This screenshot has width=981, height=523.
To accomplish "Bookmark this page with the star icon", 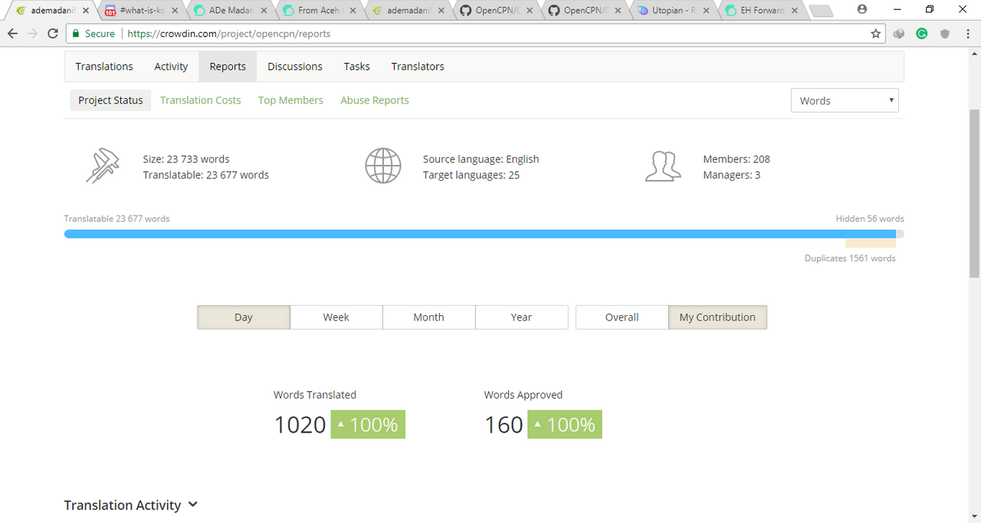I will tap(875, 34).
